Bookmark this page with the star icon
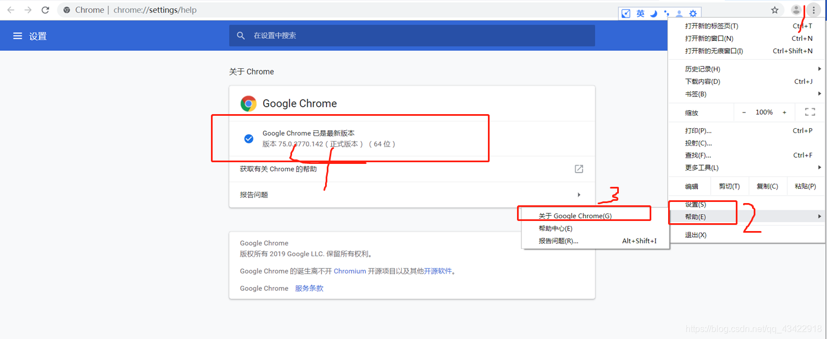Viewport: 827px width, 339px height. point(775,10)
